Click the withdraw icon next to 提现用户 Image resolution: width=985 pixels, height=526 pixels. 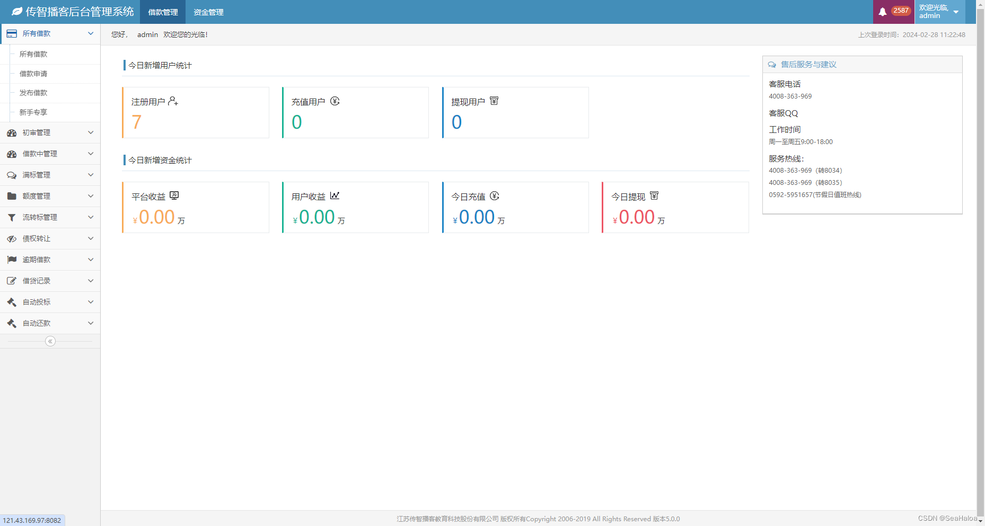[494, 101]
